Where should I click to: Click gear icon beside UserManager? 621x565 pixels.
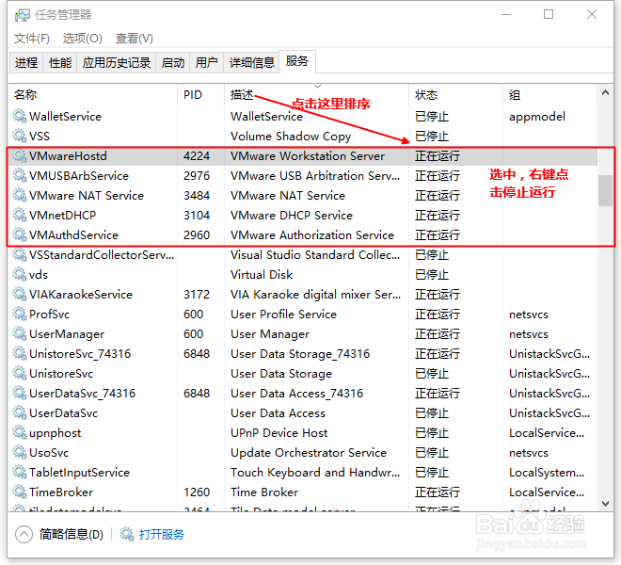[20, 334]
